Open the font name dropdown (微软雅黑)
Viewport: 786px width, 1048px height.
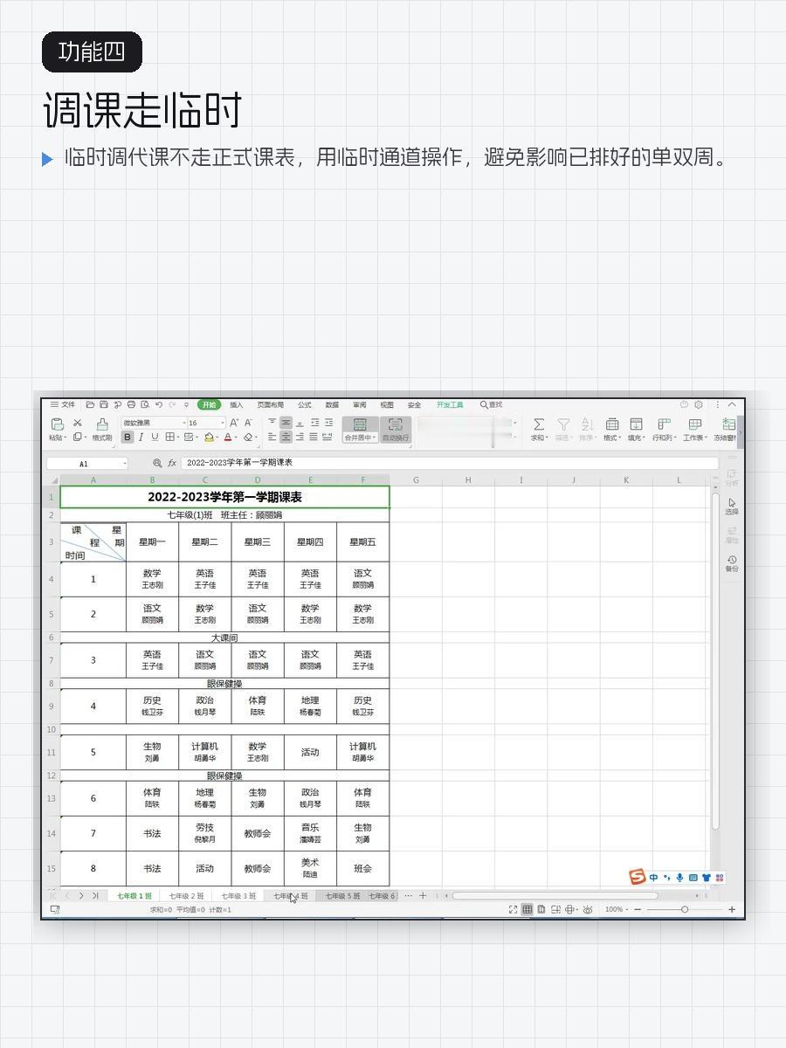click(x=183, y=423)
